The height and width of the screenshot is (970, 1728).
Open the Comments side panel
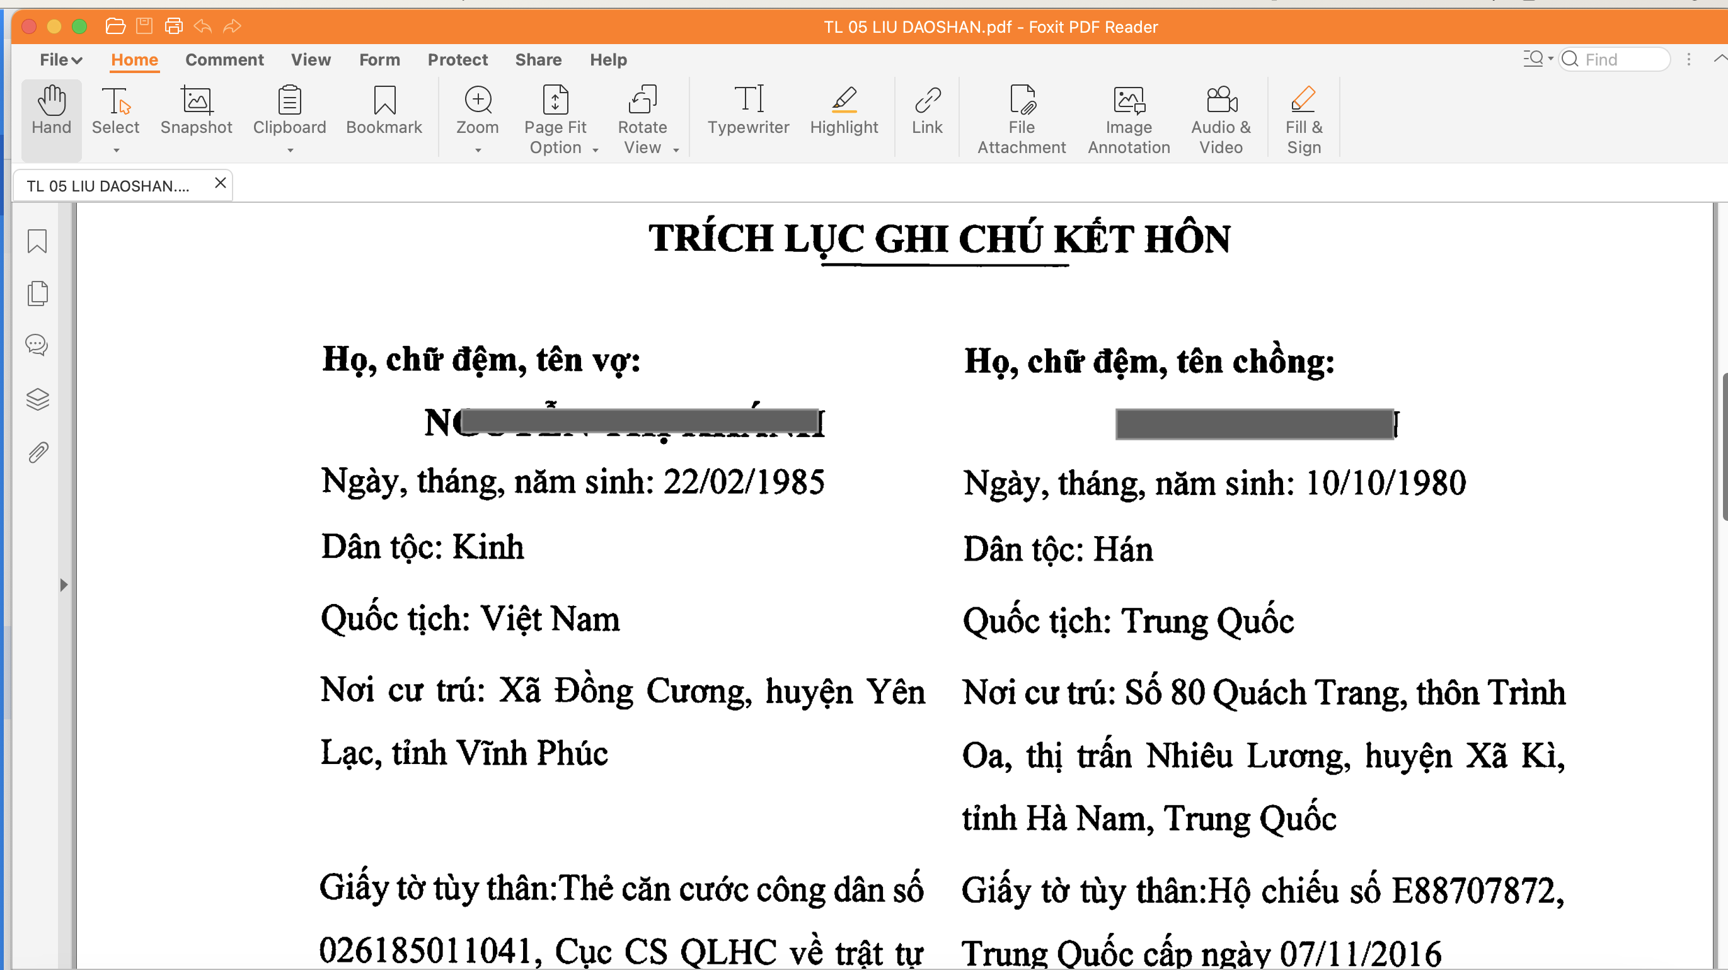tap(36, 345)
